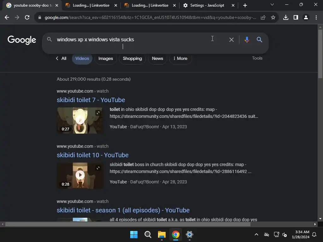Screen dimensions: 323x242
Task: Open Settings gear in taskbar
Action: [x=189, y=234]
